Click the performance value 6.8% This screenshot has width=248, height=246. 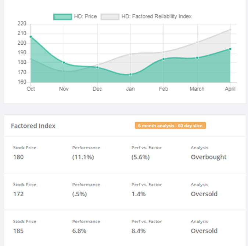click(79, 231)
